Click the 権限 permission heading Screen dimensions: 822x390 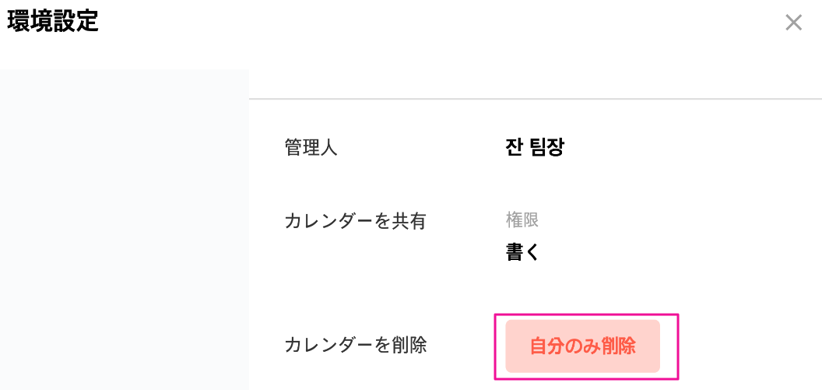coord(522,220)
